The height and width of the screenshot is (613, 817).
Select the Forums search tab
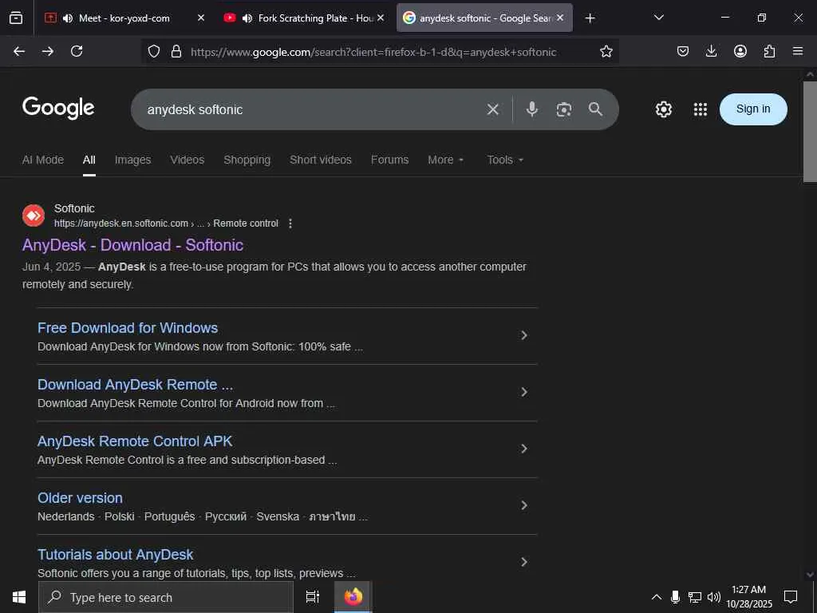coord(389,160)
